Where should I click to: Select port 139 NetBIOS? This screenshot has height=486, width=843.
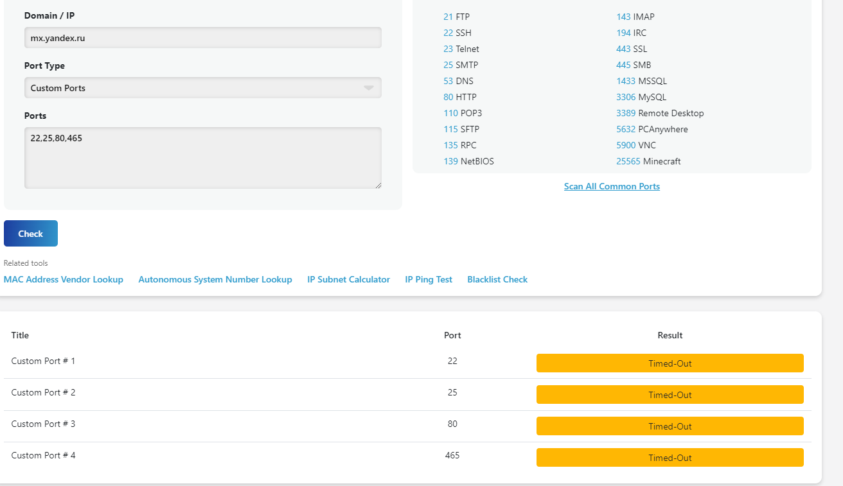pyautogui.click(x=469, y=161)
